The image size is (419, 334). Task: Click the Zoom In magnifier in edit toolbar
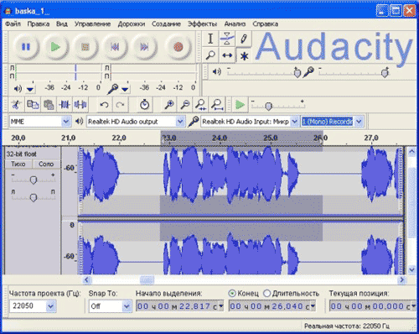pyautogui.click(x=169, y=105)
